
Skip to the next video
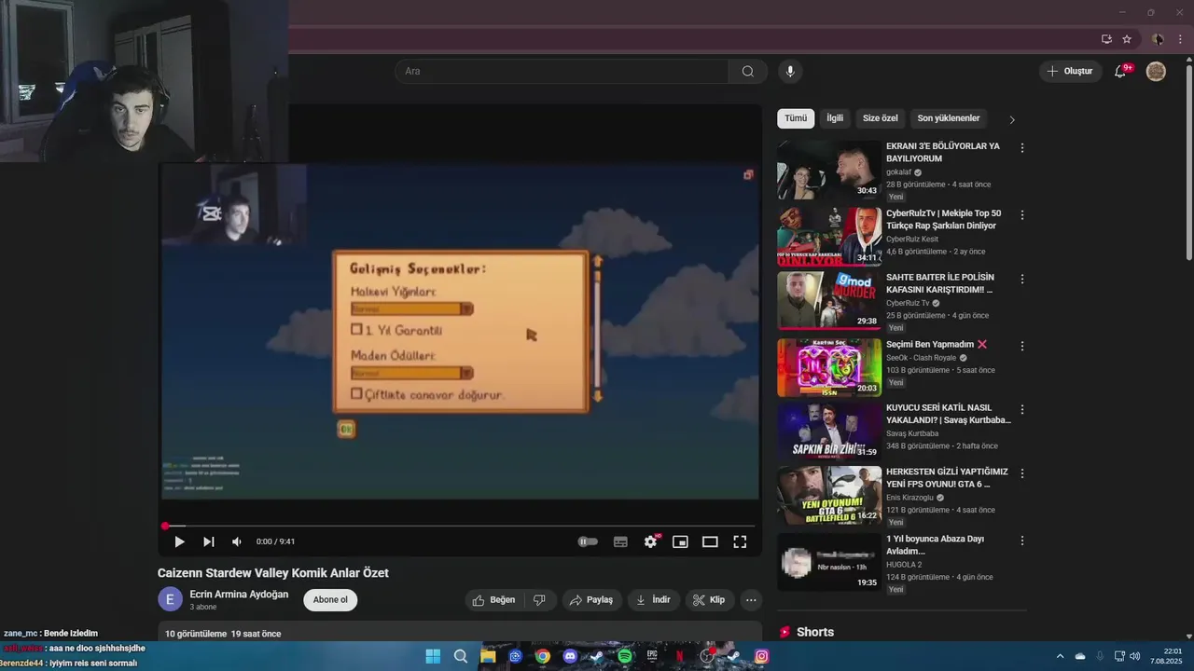coord(209,541)
